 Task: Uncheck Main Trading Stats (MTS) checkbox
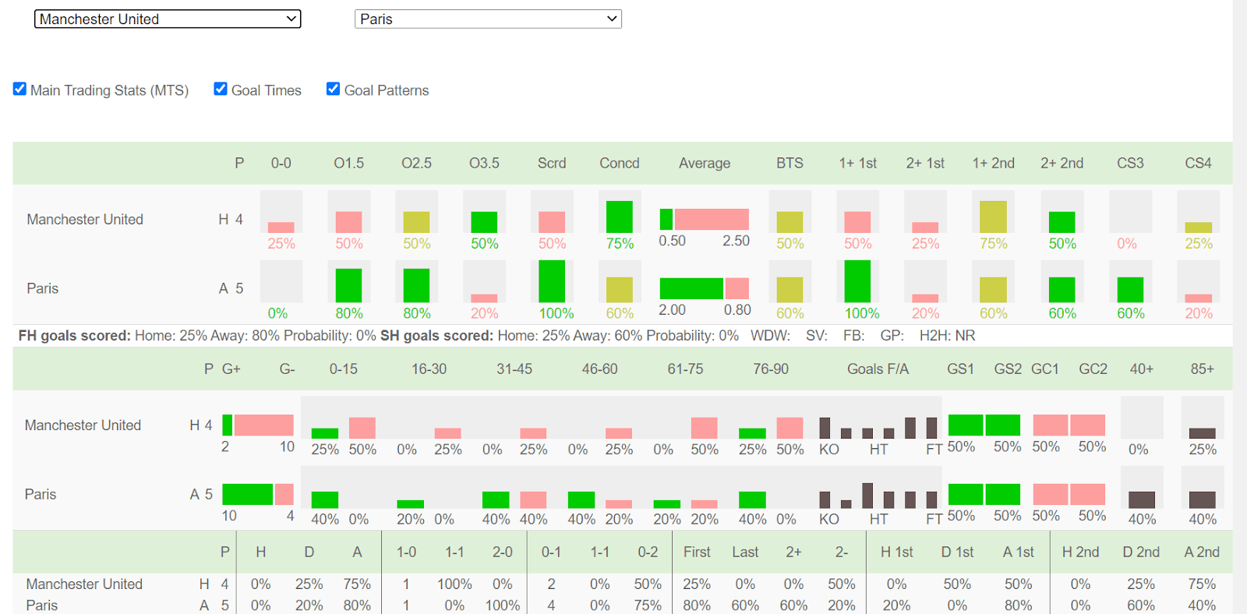tap(20, 89)
